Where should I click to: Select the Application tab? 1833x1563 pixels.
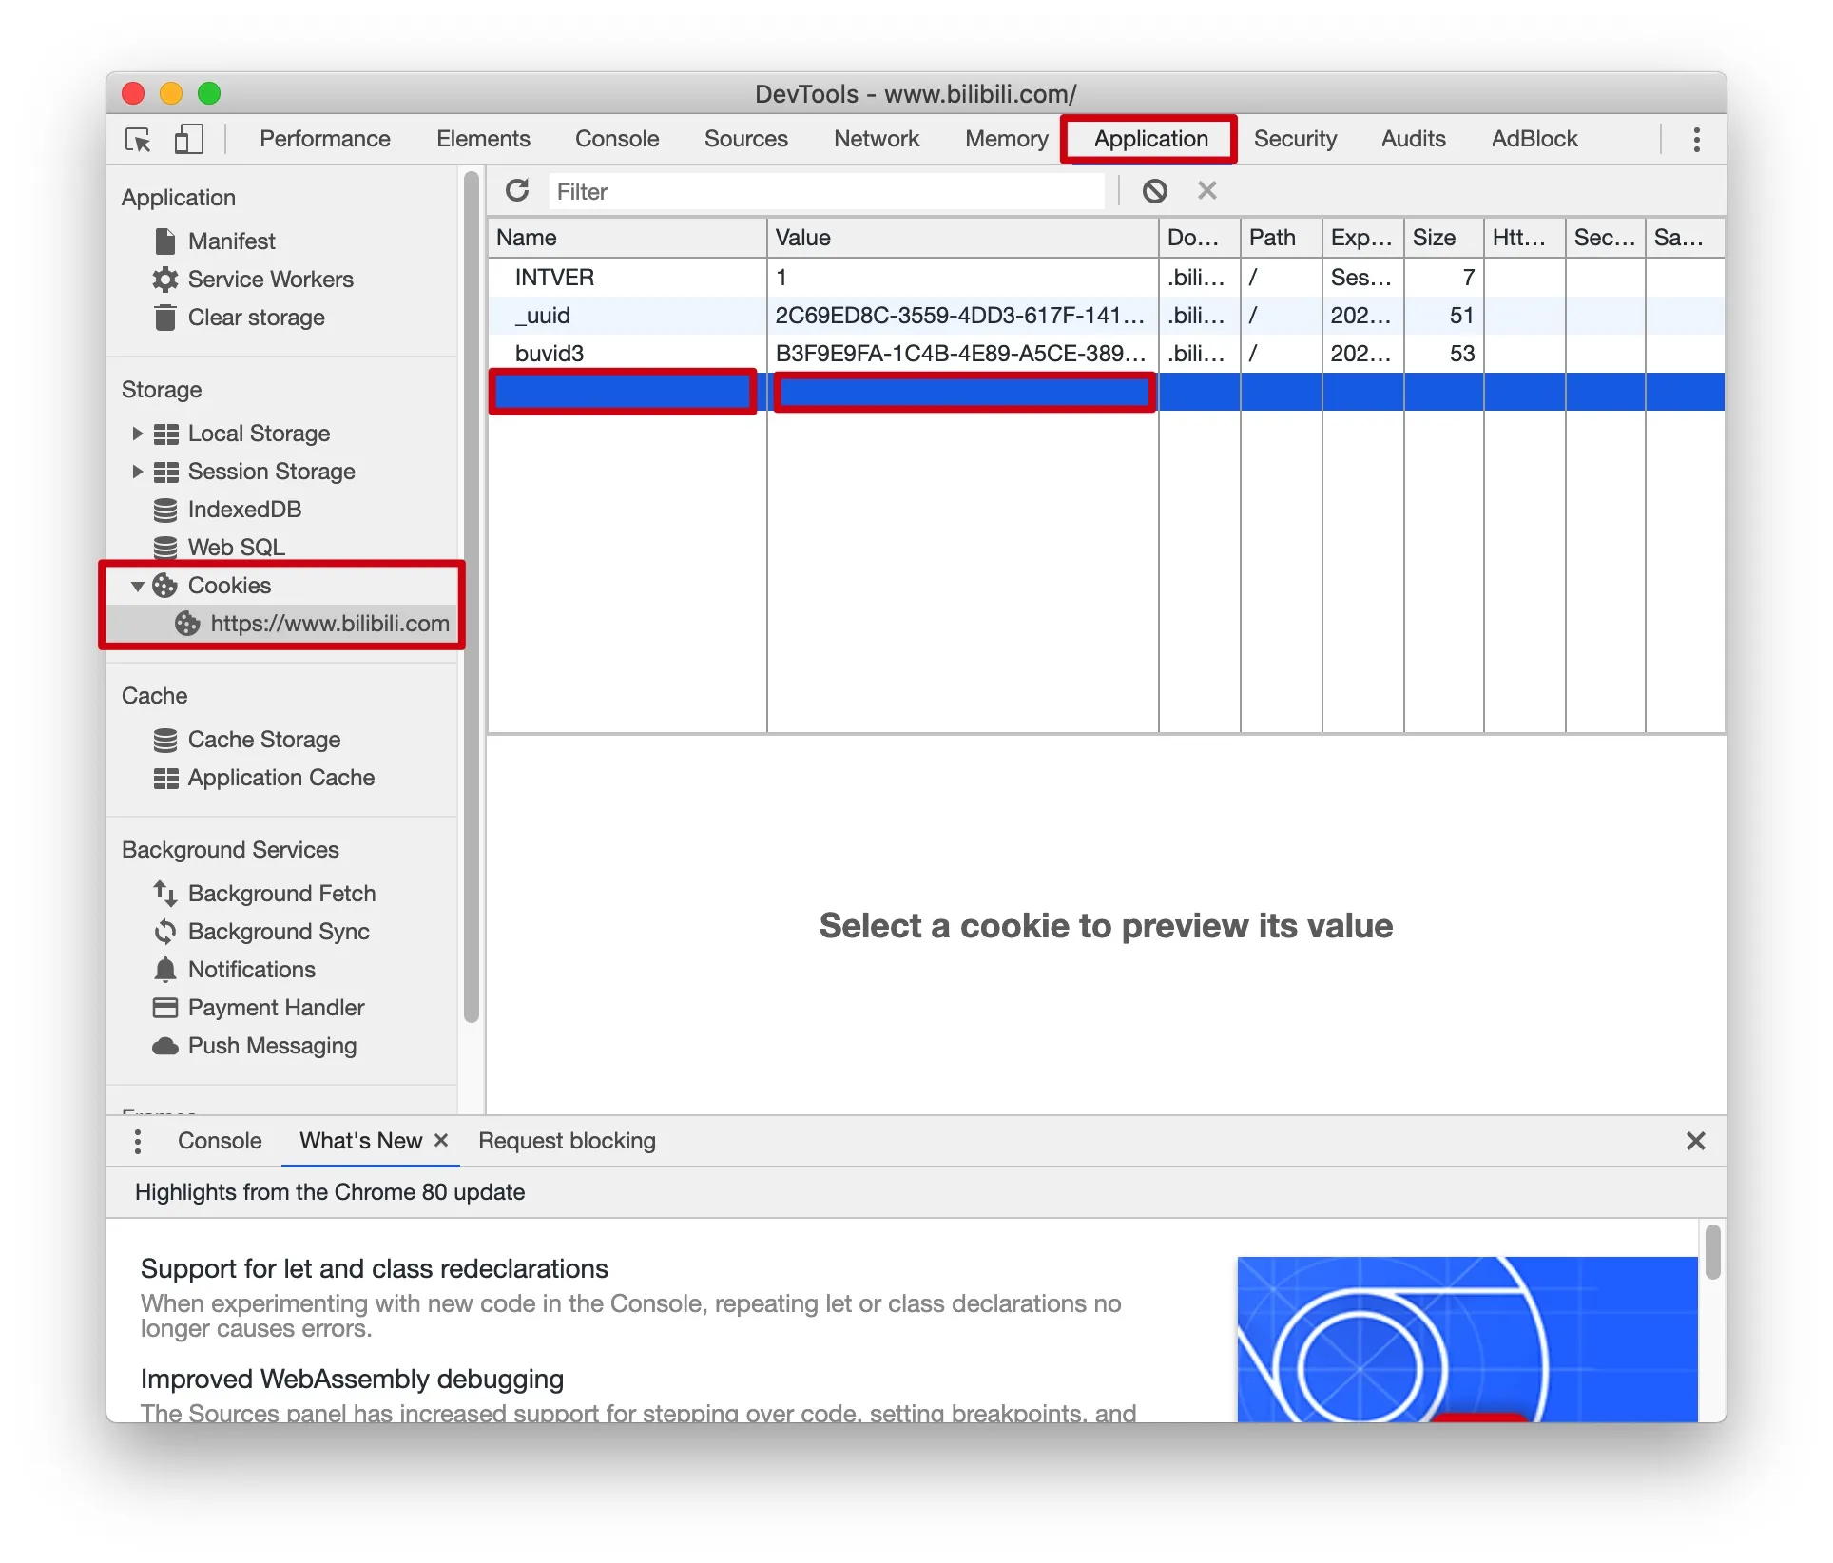click(x=1150, y=139)
